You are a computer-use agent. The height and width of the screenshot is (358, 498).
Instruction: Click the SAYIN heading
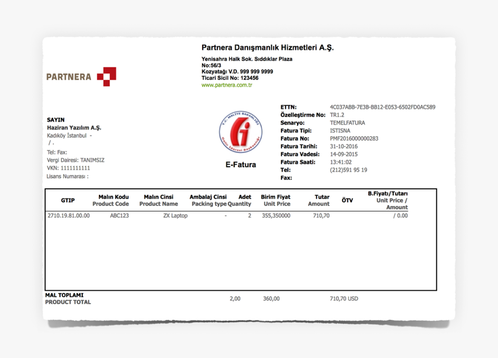pos(56,120)
